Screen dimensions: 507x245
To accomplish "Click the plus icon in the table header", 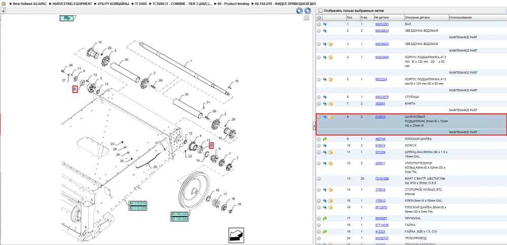I will click(319, 17).
